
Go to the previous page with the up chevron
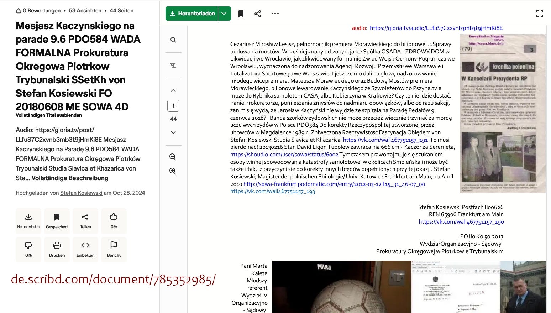pyautogui.click(x=173, y=90)
